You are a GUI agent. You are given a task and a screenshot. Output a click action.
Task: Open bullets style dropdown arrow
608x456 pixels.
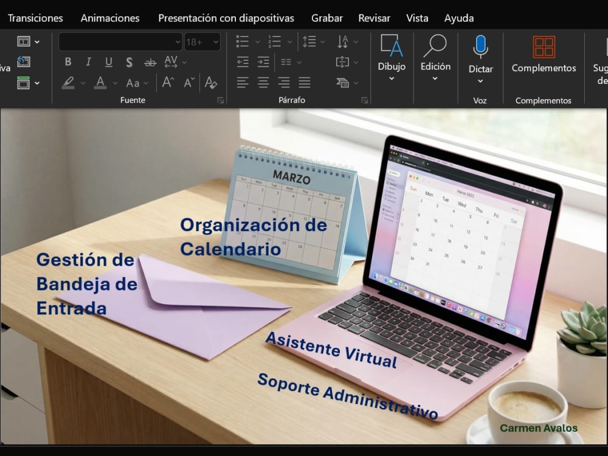click(x=257, y=42)
